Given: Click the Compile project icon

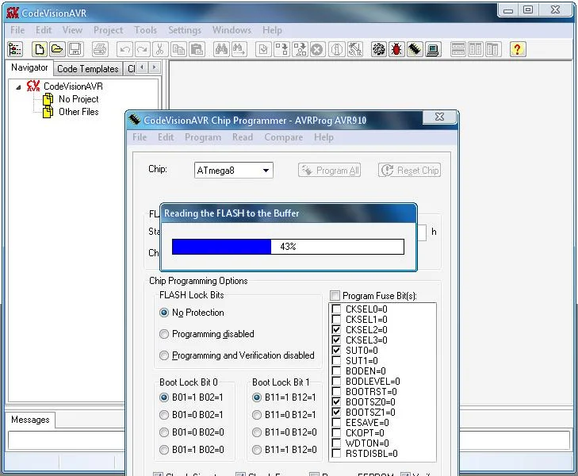Looking at the screenshot, I should click(x=281, y=49).
